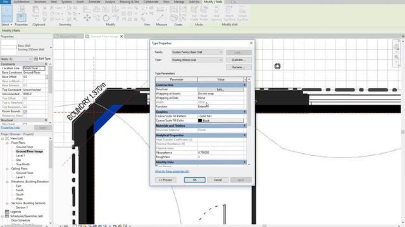
Task: Click the Properties ribbon icon
Action: 21,18
